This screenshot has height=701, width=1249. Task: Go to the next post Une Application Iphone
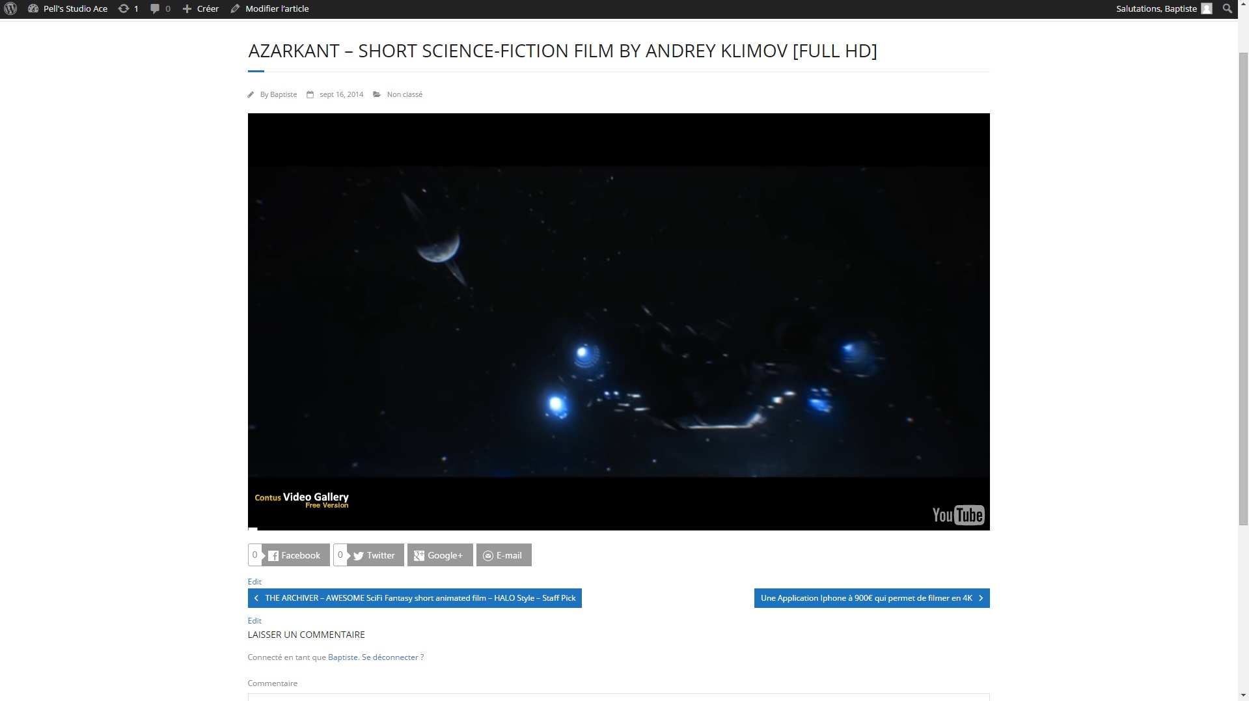tap(872, 598)
